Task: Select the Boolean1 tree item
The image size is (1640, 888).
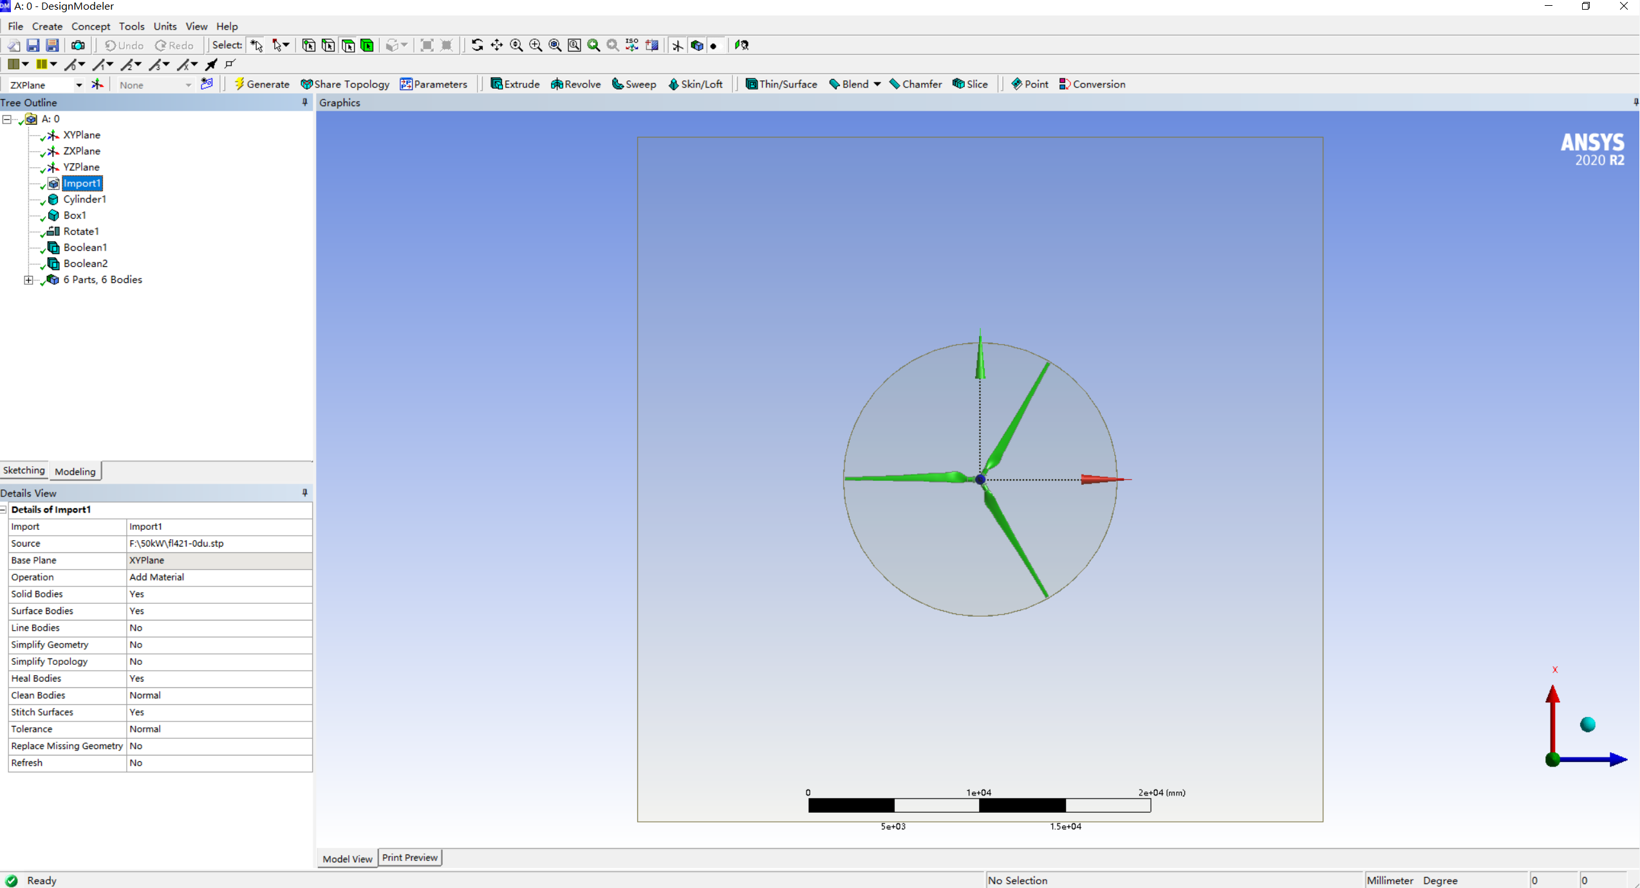Action: coord(85,248)
